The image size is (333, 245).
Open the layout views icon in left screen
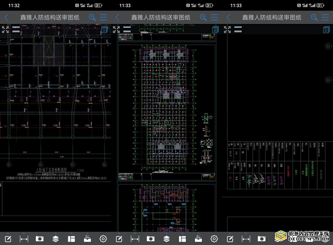point(71,239)
